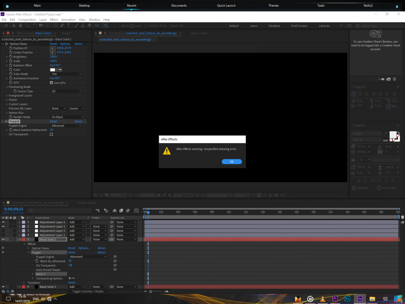Viewport: 405px width, 304px height.
Task: Expand the Flicker group
Action: point(7,100)
